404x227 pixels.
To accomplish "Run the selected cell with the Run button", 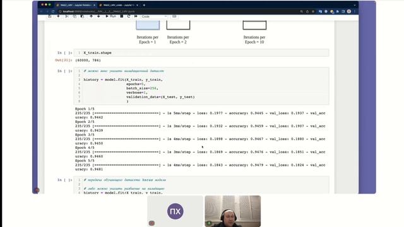I will pos(111,16).
